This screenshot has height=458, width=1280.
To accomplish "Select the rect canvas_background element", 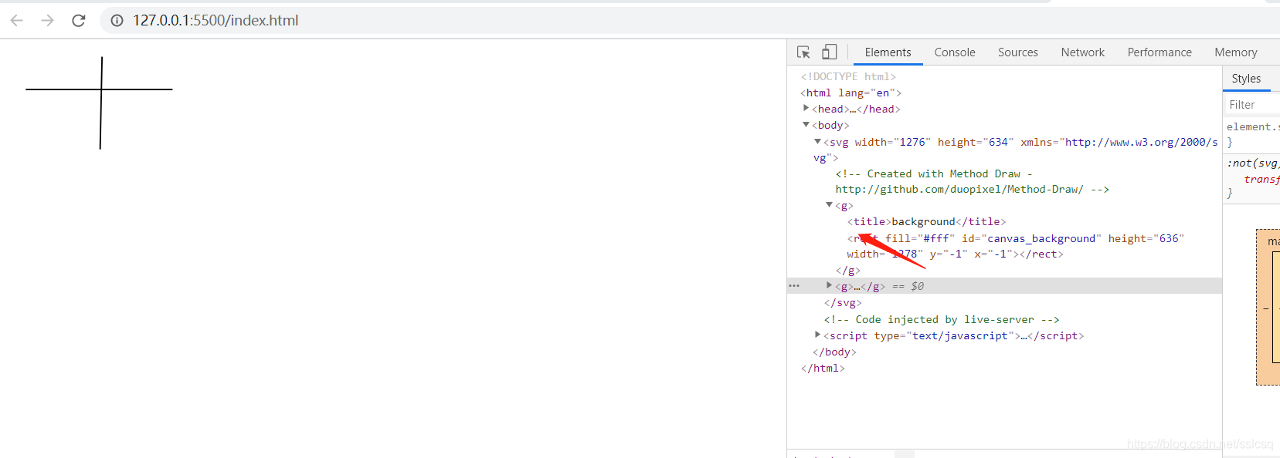I will click(1015, 246).
